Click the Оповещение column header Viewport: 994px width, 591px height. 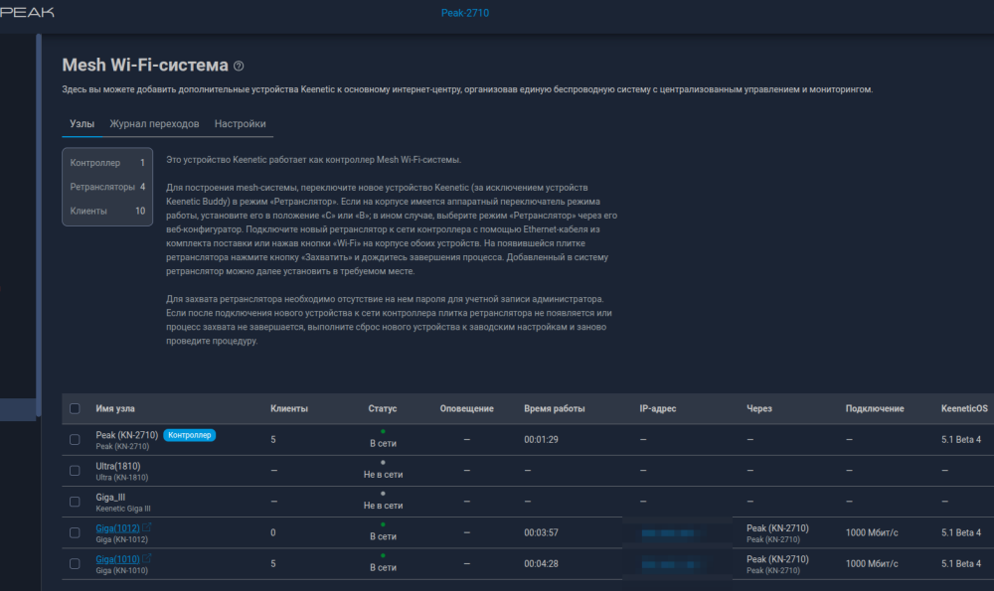pyautogui.click(x=466, y=408)
